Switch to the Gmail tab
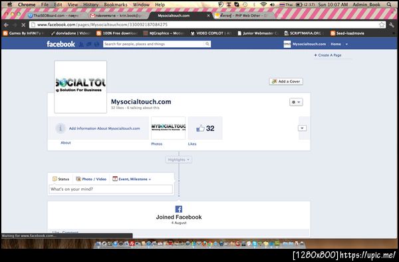The width and height of the screenshot is (399, 262). [x=118, y=15]
